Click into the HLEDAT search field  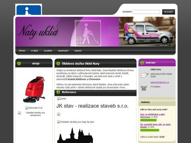coord(146,12)
